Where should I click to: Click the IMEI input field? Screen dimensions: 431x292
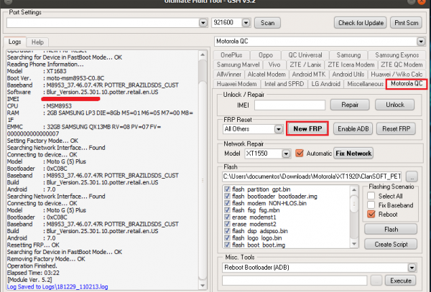pos(289,105)
